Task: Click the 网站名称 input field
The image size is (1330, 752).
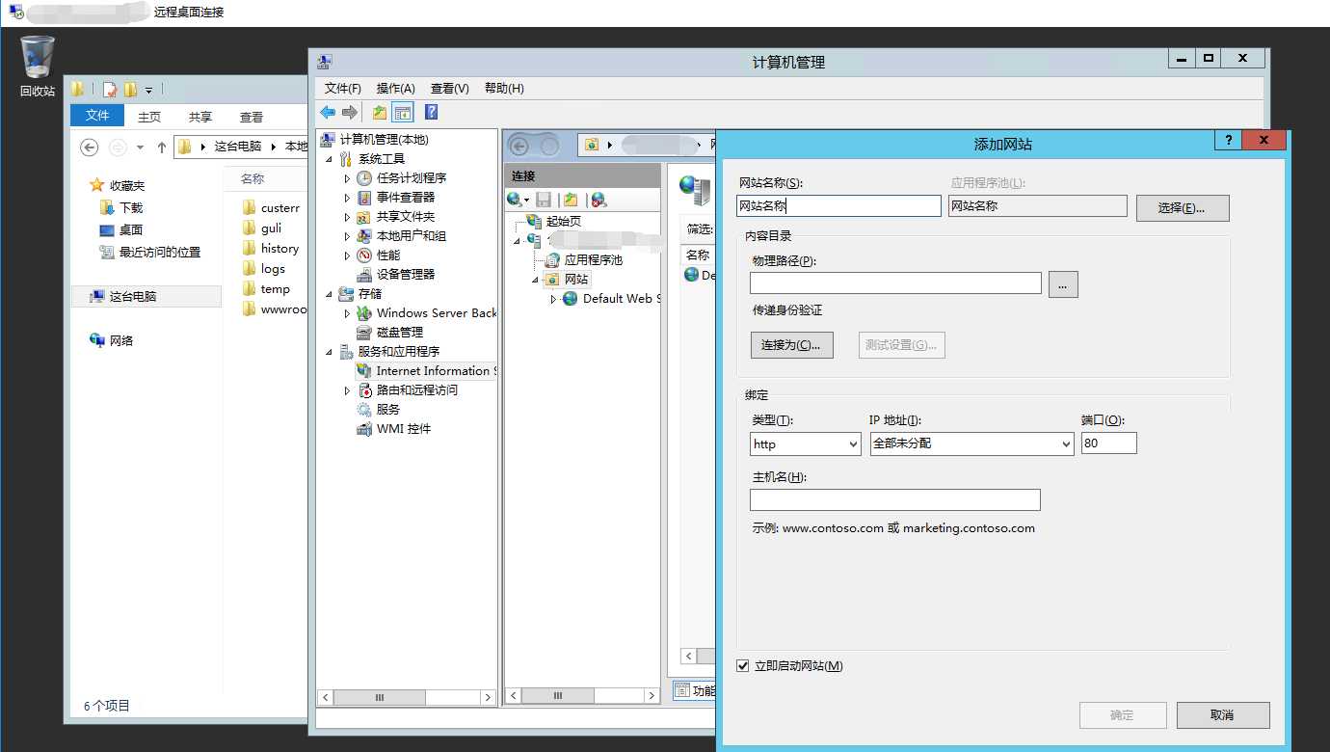Action: tap(838, 205)
